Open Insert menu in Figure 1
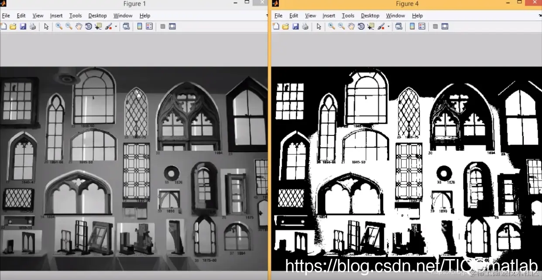542x280 pixels. (56, 16)
